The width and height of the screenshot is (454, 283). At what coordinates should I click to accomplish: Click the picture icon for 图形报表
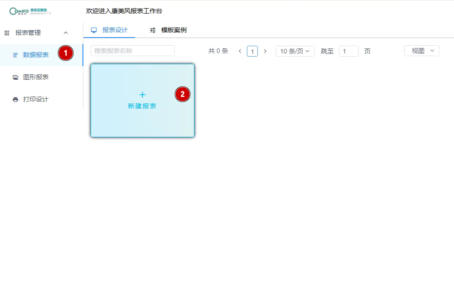tap(15, 77)
